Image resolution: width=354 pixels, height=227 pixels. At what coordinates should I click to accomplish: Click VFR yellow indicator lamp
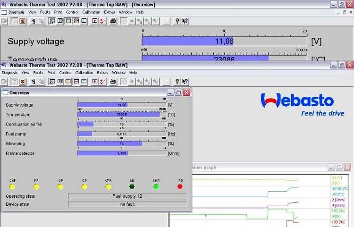(x=108, y=186)
